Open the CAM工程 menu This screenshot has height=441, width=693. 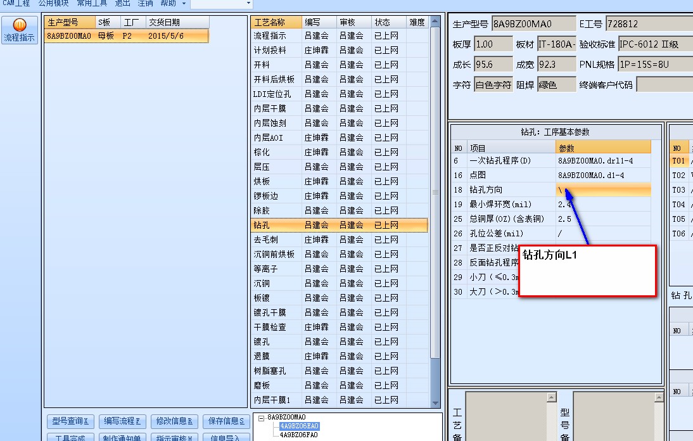[x=16, y=4]
